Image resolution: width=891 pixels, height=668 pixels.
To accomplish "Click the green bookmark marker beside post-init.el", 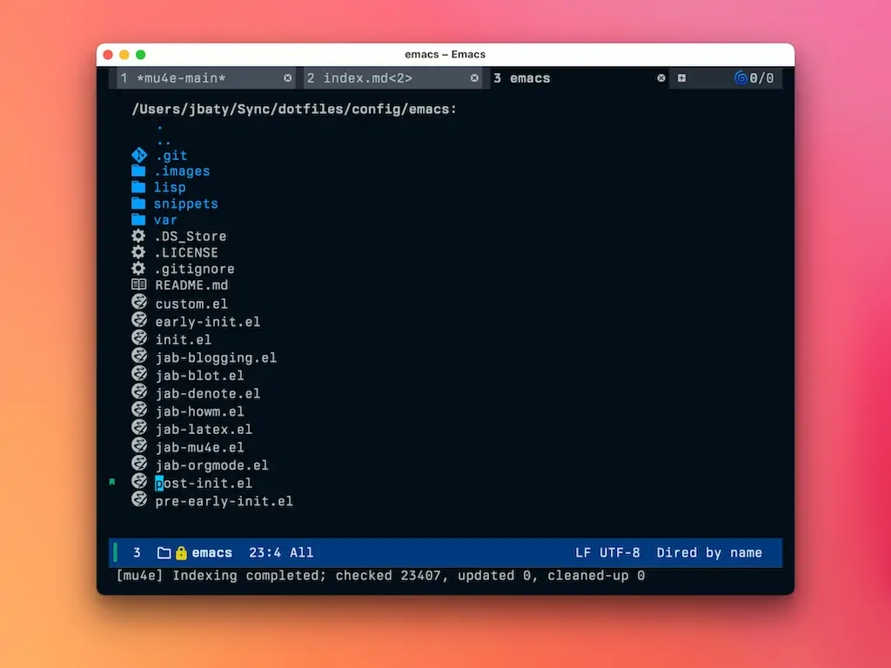I will [112, 482].
